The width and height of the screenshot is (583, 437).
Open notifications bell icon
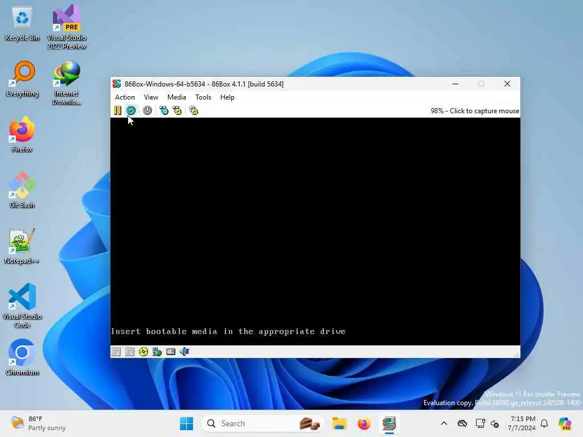[x=544, y=423]
